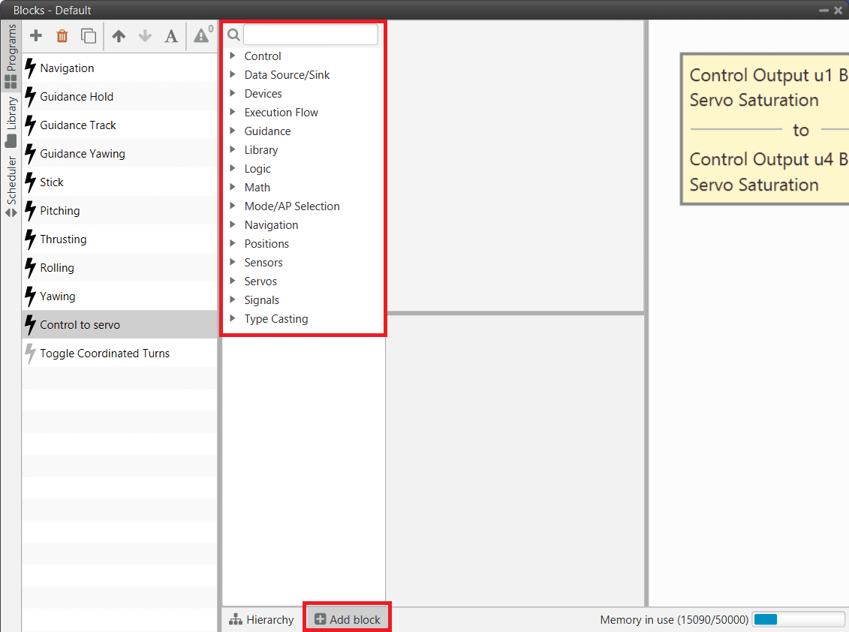Image resolution: width=849 pixels, height=632 pixels.
Task: Click the Hierarchy button
Action: coord(262,620)
